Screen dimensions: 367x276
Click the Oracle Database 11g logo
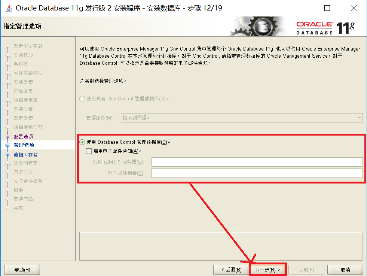pos(325,28)
